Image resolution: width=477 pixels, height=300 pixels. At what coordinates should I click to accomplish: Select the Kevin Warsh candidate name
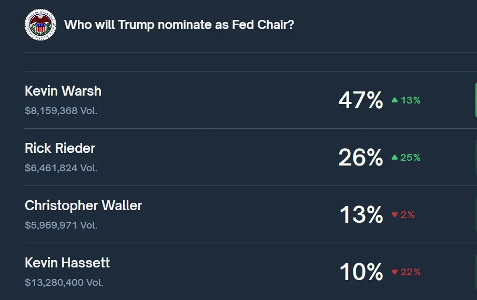pos(63,91)
